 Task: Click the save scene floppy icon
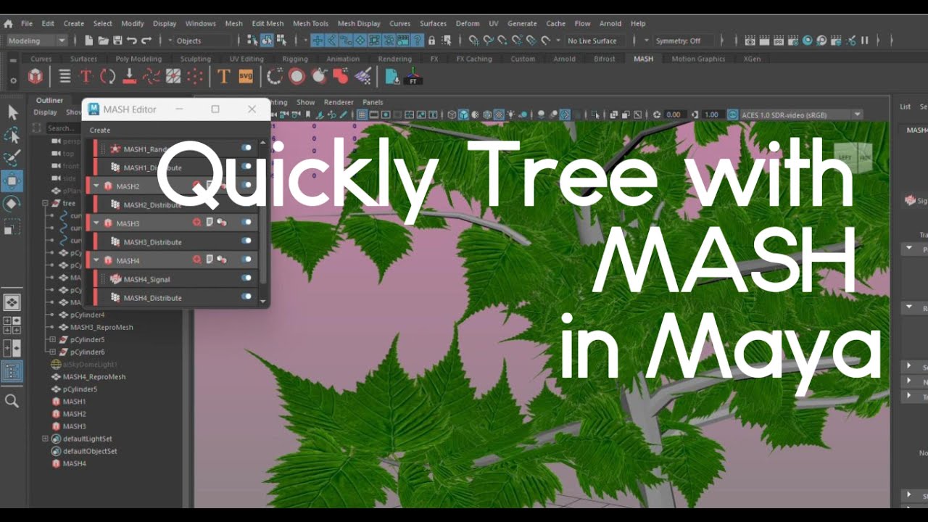(x=117, y=41)
